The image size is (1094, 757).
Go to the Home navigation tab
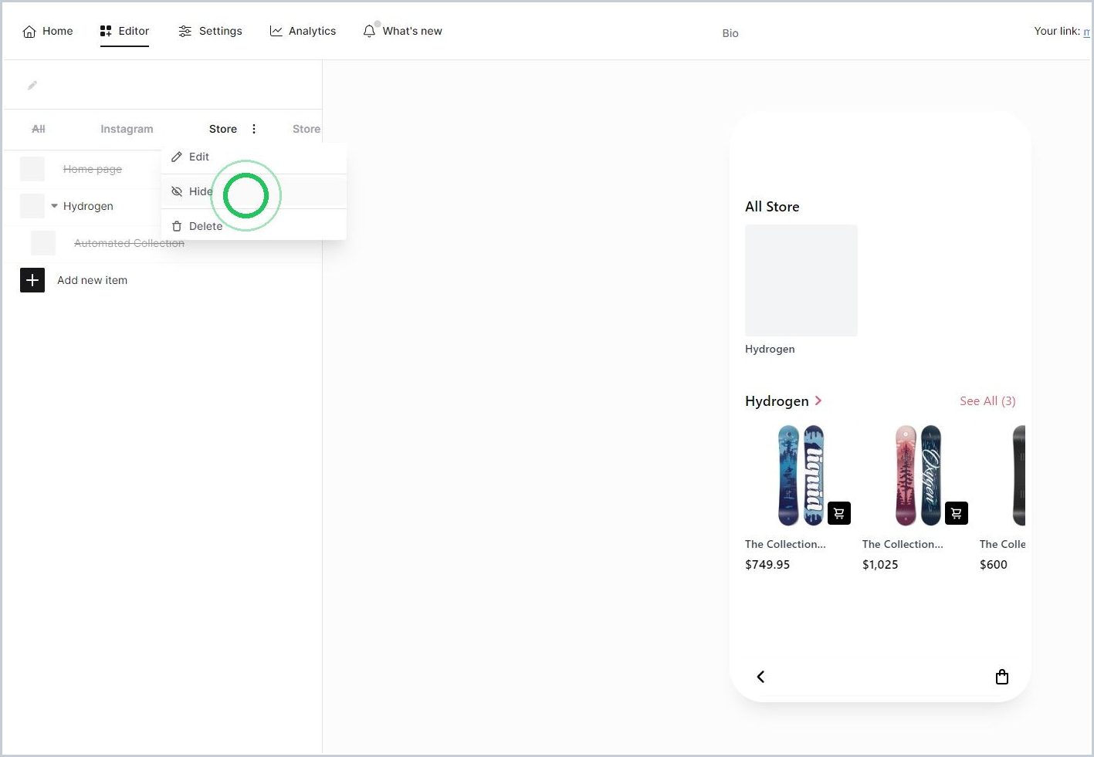pos(48,31)
